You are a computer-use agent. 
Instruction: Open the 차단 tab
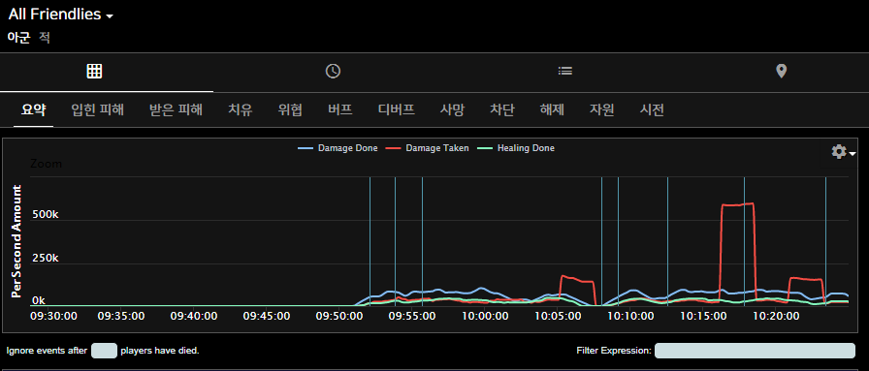coord(501,109)
